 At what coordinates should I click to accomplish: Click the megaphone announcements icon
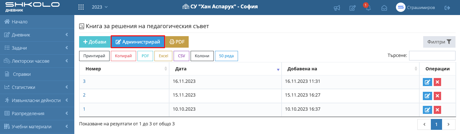pos(337,8)
